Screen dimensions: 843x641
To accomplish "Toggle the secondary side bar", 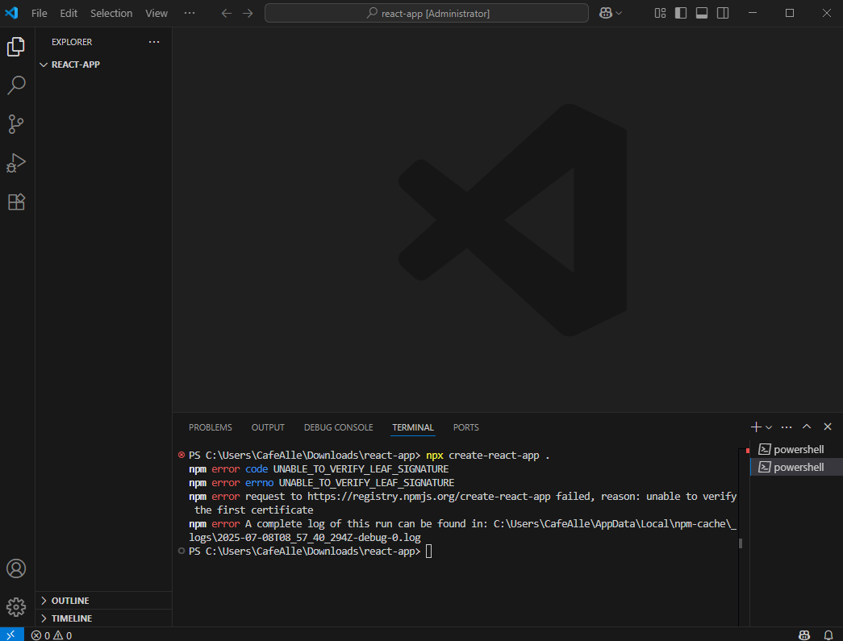I will (723, 13).
